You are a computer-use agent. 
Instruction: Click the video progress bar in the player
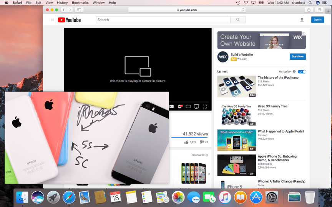coord(189,102)
